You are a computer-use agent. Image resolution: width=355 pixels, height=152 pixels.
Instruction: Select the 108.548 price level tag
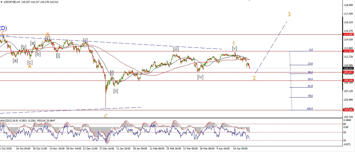(348, 81)
